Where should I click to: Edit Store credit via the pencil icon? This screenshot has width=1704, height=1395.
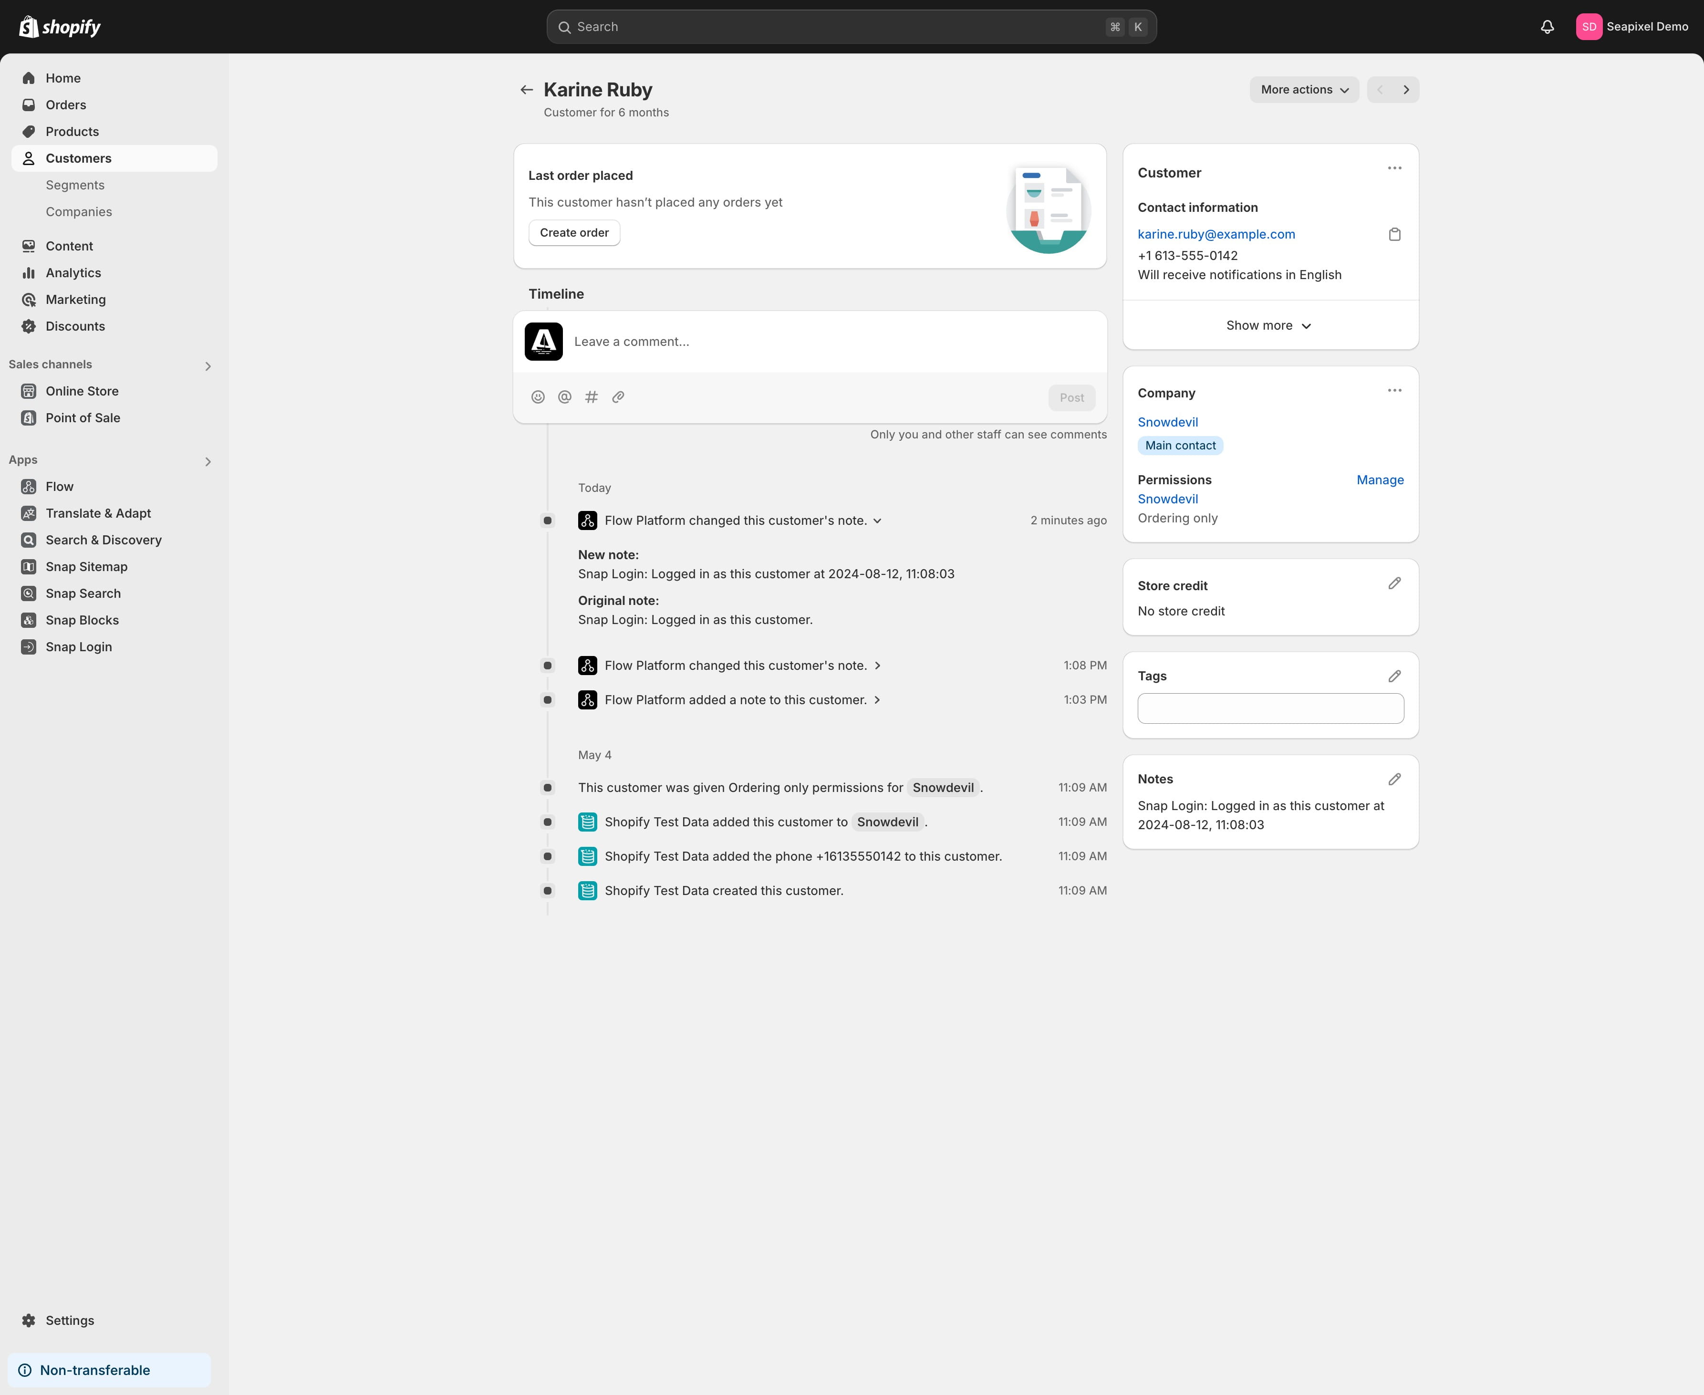coord(1395,583)
